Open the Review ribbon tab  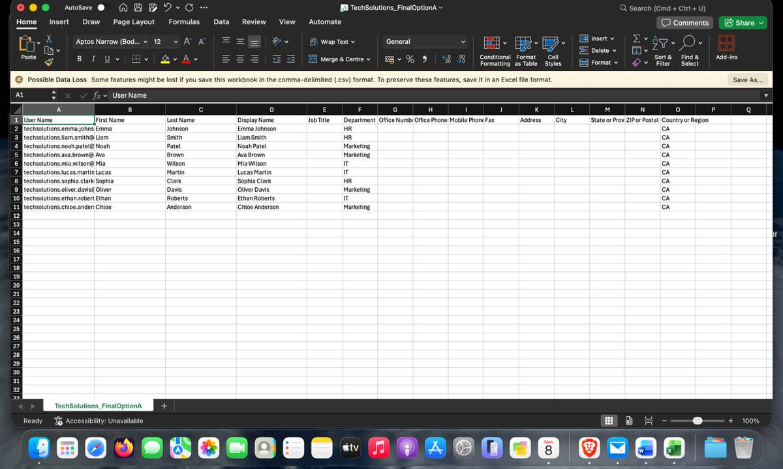click(254, 22)
